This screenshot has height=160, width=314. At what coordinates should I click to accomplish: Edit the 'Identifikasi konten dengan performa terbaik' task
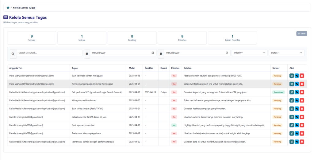coord(292,142)
